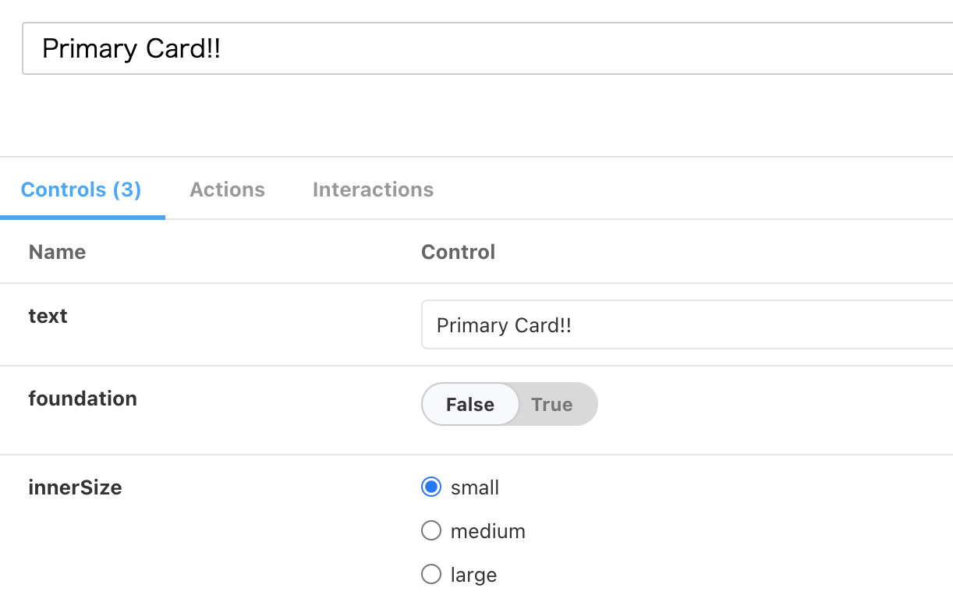Viewport: 953px width, 613px height.
Task: Click the blue underline beneath Controls tab
Action: [x=83, y=218]
